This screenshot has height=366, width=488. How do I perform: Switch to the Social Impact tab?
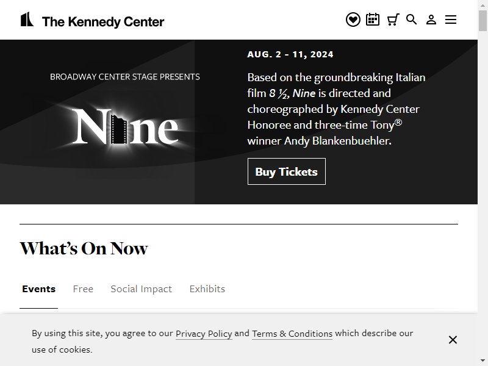coord(142,289)
